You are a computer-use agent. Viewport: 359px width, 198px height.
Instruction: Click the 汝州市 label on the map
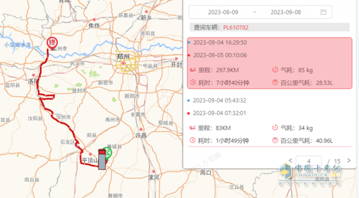(x=63, y=117)
